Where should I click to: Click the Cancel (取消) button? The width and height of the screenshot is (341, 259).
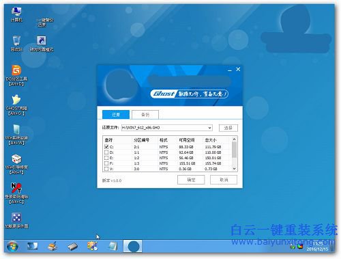coord(224,180)
